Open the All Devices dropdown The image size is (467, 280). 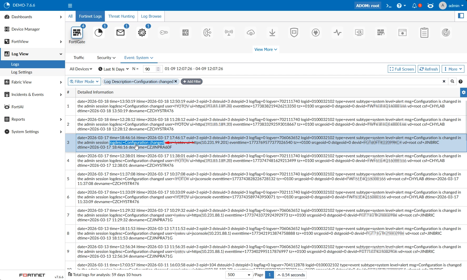81,69
